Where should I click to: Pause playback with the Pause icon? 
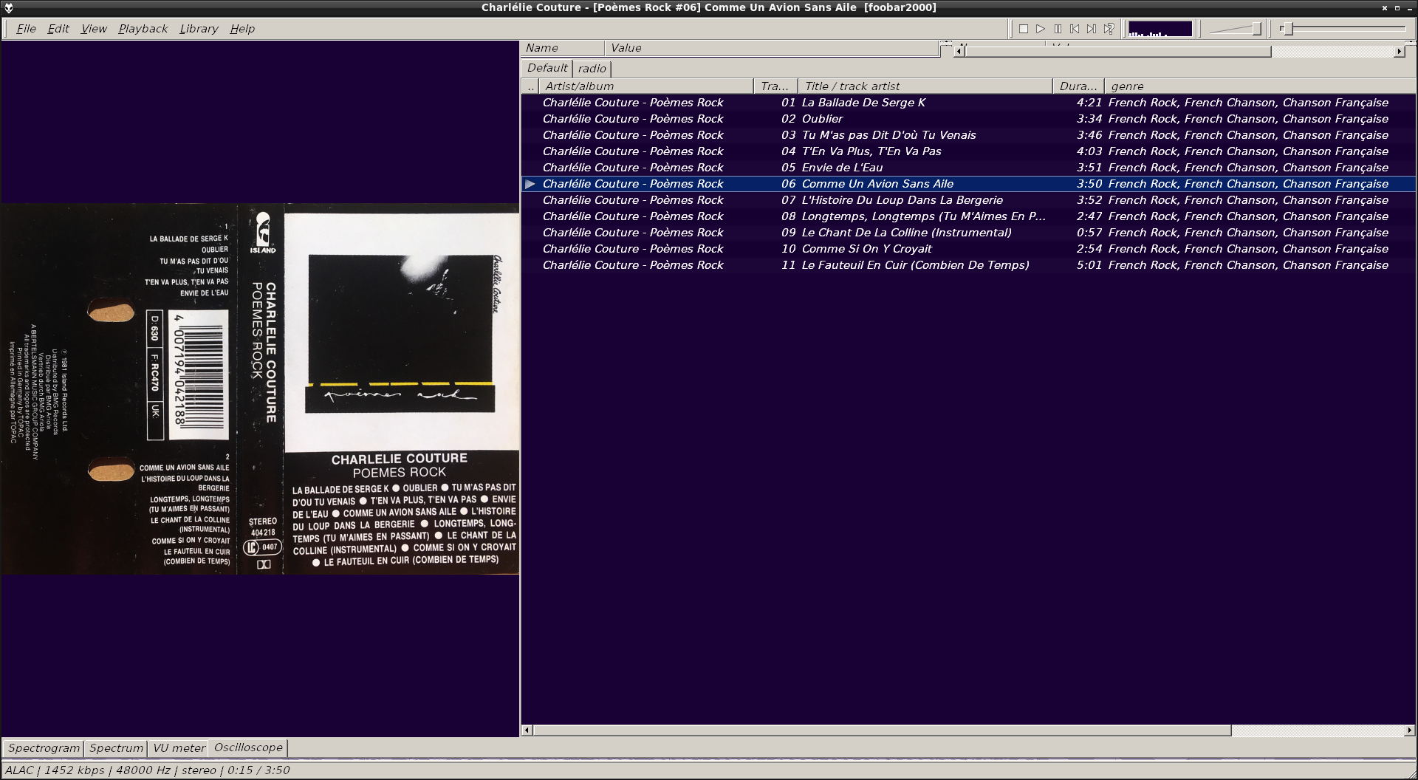(1058, 29)
